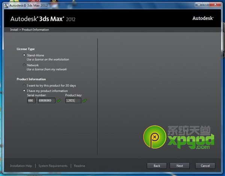The height and width of the screenshot is (176, 225).
Task: Click the Autodesk logo at top right
Action: point(203,18)
